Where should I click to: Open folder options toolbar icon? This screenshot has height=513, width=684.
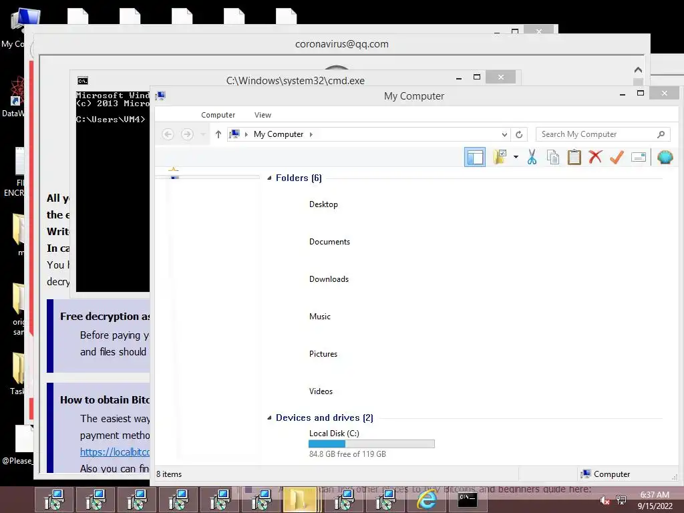point(500,157)
